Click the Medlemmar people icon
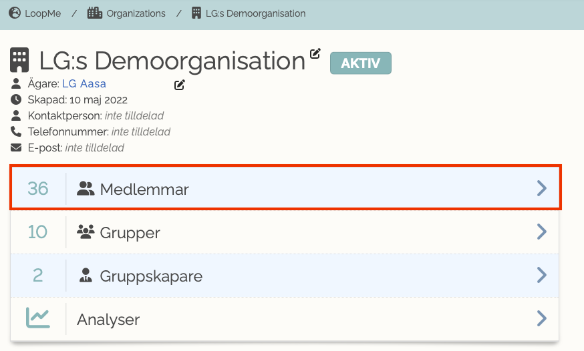This screenshot has height=351, width=584. pos(86,189)
